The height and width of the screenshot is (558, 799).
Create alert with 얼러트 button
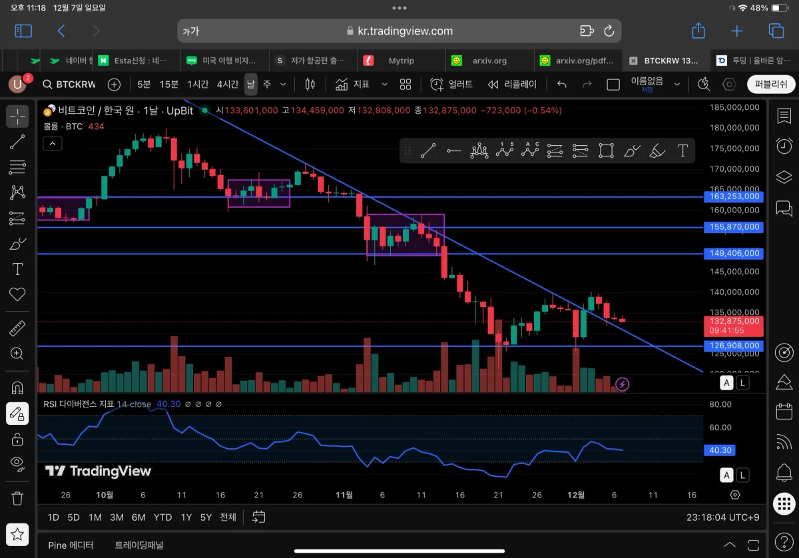point(451,84)
